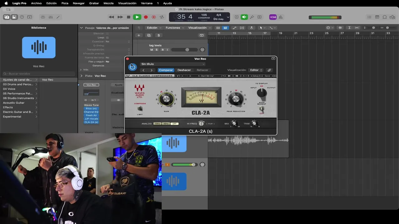Click the Rewind transport button
The width and height of the screenshot is (399, 224).
coord(111,17)
